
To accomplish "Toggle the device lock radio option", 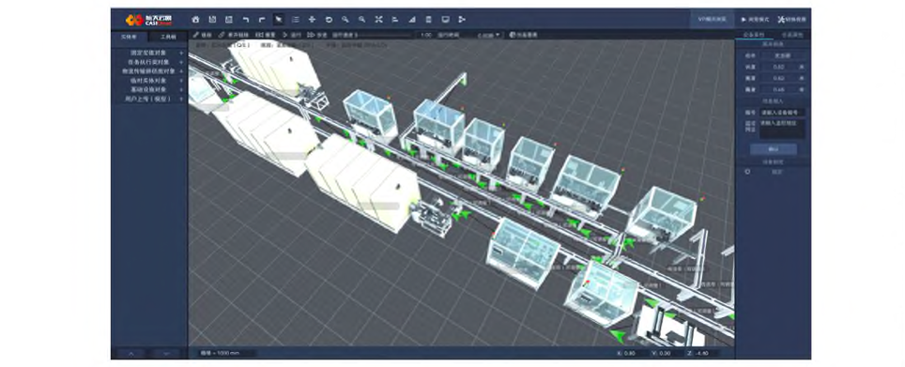I will (748, 172).
